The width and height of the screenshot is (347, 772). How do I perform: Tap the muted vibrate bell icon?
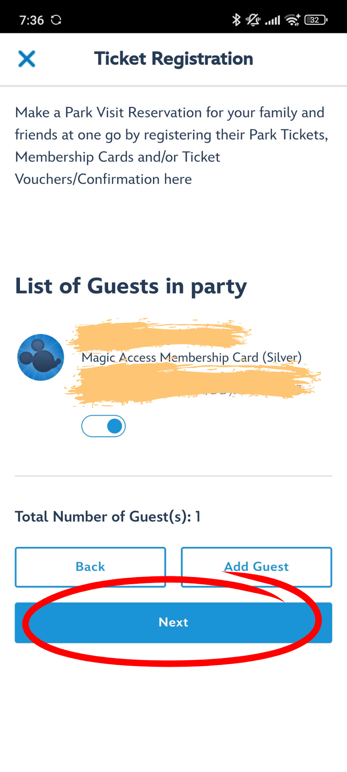(x=253, y=20)
